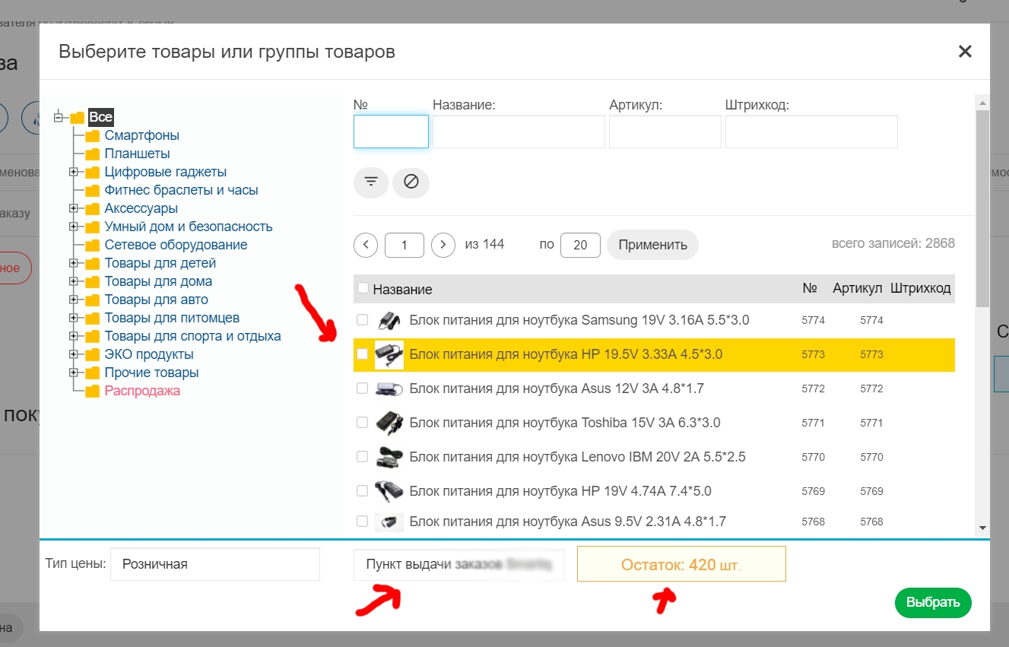Close the product selection dialog
The height and width of the screenshot is (647, 1009).
click(x=965, y=52)
